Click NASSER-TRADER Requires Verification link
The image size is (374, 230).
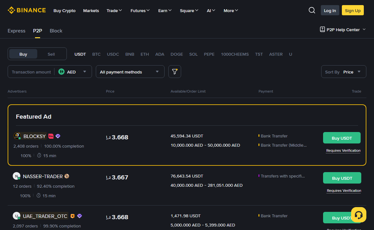[x=344, y=191]
